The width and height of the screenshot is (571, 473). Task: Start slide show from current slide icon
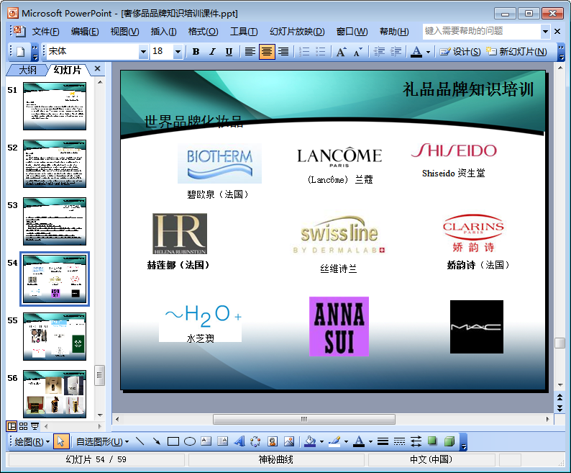tap(35, 426)
